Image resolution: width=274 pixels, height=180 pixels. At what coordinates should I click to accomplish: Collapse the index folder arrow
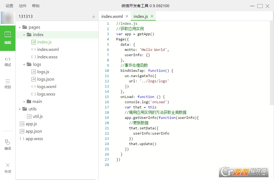tap(24, 35)
